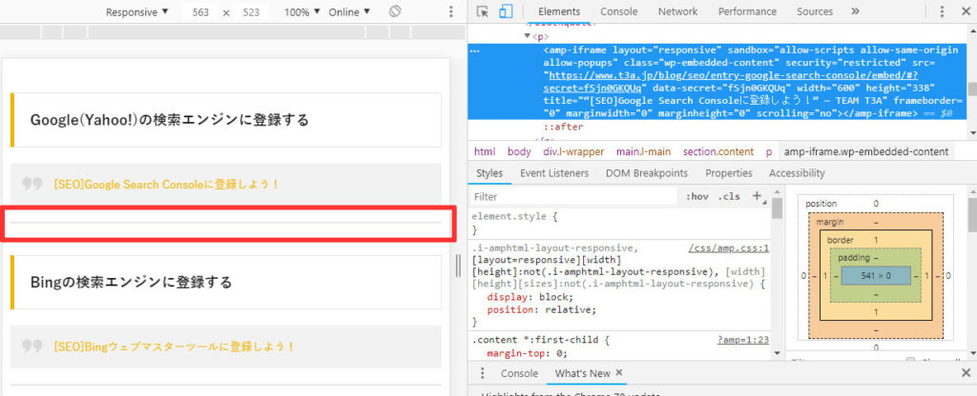Open the Online network throttling dropdown

[x=349, y=12]
